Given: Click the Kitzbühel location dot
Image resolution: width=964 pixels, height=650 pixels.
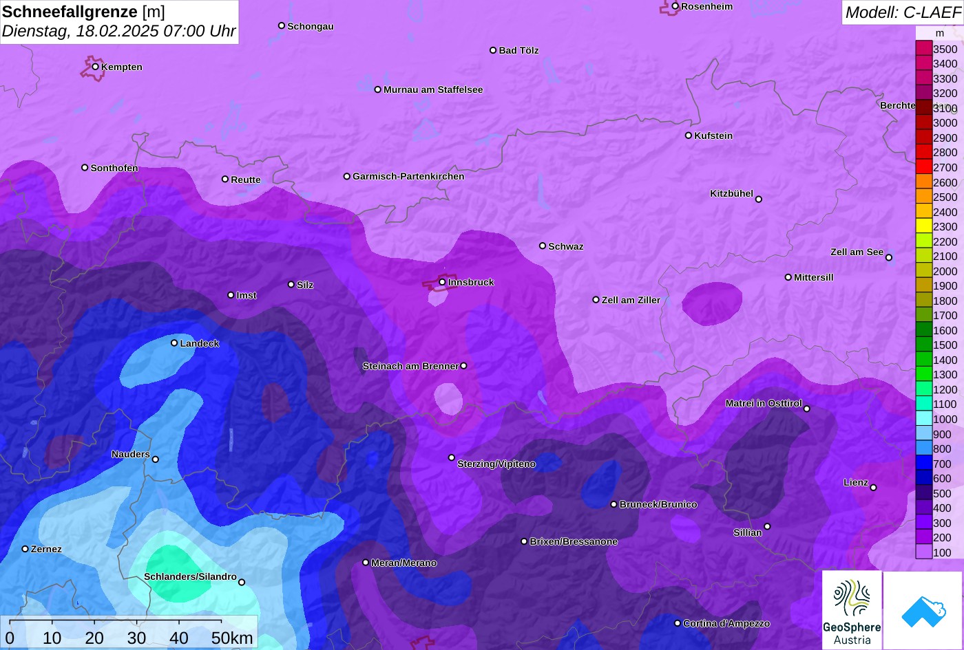Looking at the screenshot, I should point(759,199).
